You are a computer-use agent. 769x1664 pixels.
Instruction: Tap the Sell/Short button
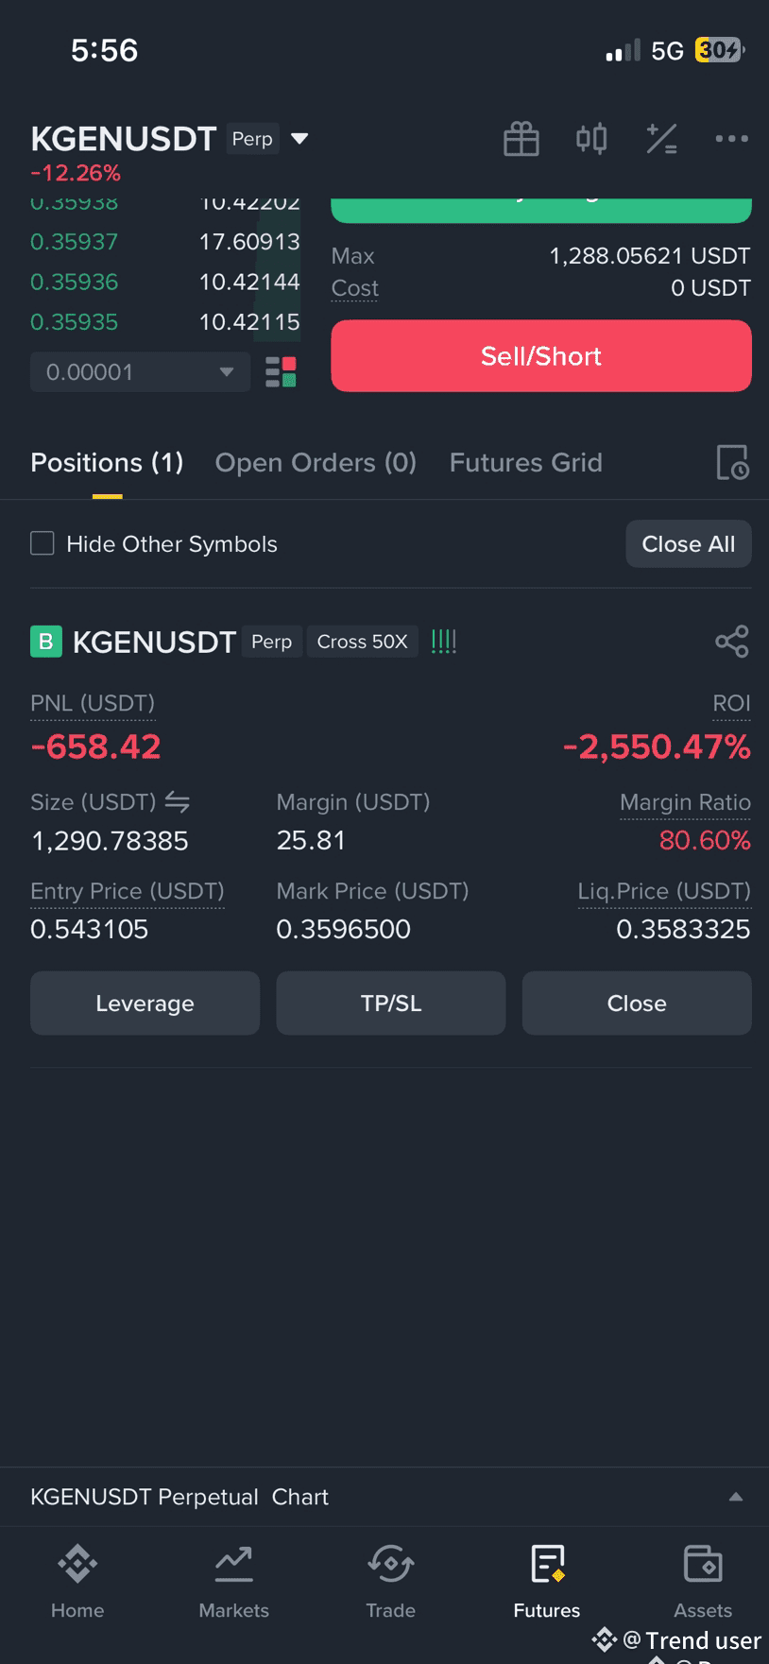coord(541,356)
